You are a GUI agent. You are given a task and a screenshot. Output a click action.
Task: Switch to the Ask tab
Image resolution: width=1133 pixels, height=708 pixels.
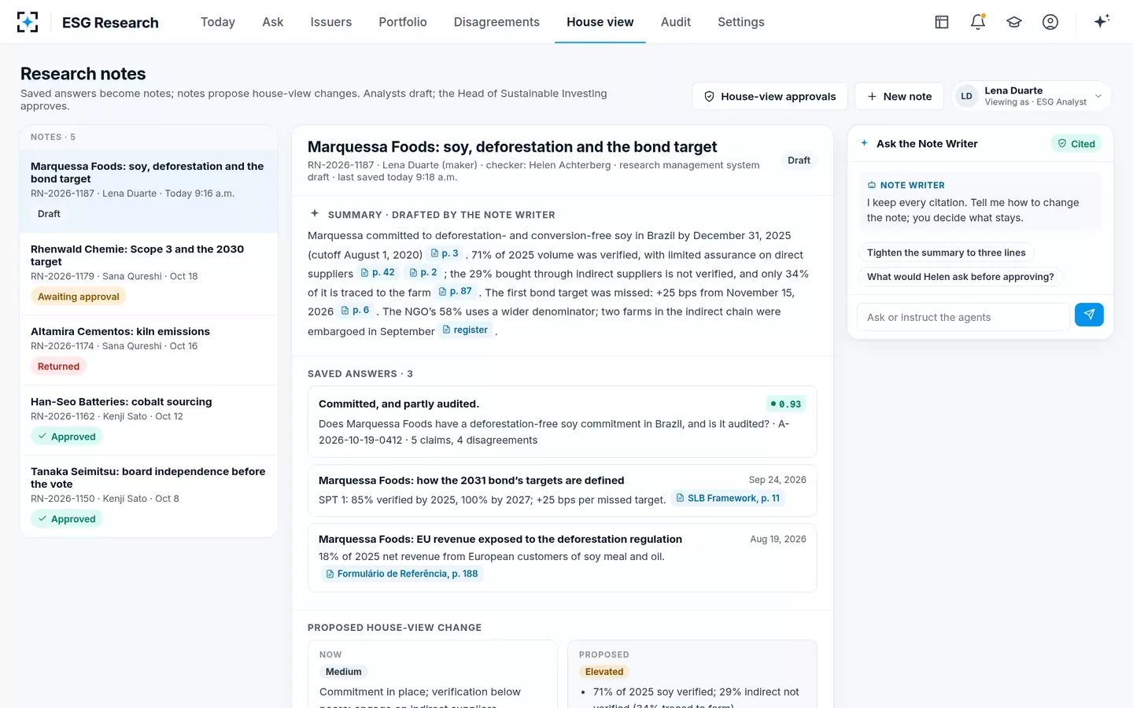[273, 22]
